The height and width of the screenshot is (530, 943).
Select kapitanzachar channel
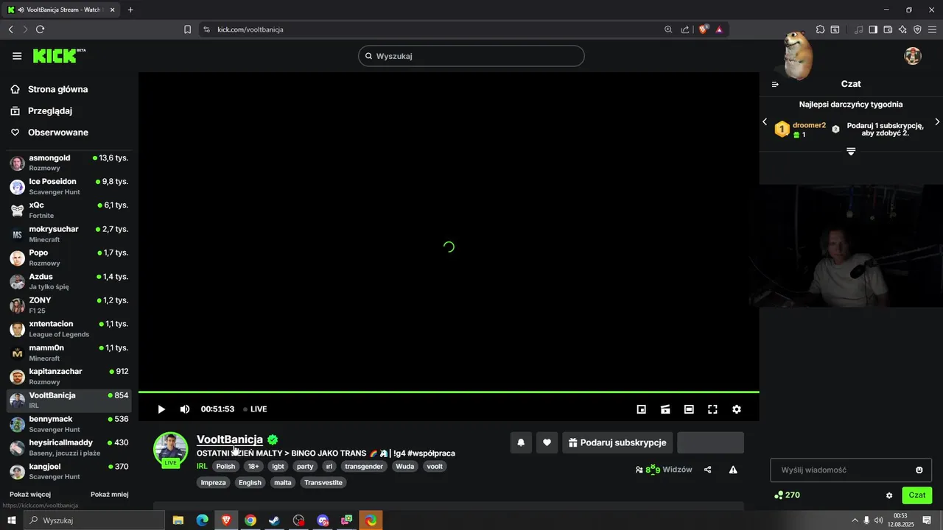[x=69, y=376]
